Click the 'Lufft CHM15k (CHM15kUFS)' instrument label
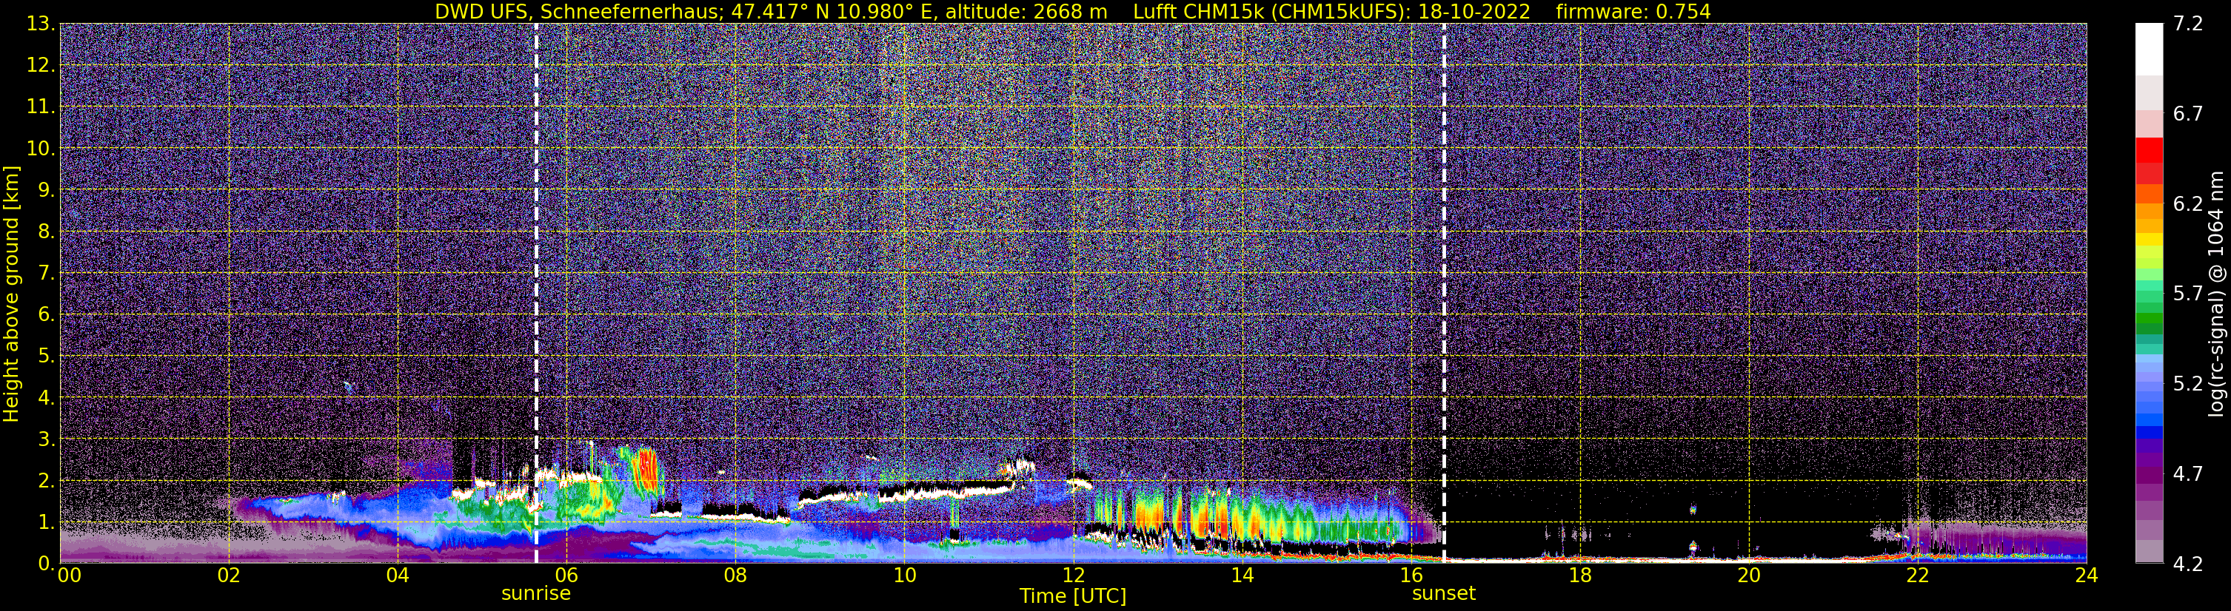 (x=1271, y=11)
